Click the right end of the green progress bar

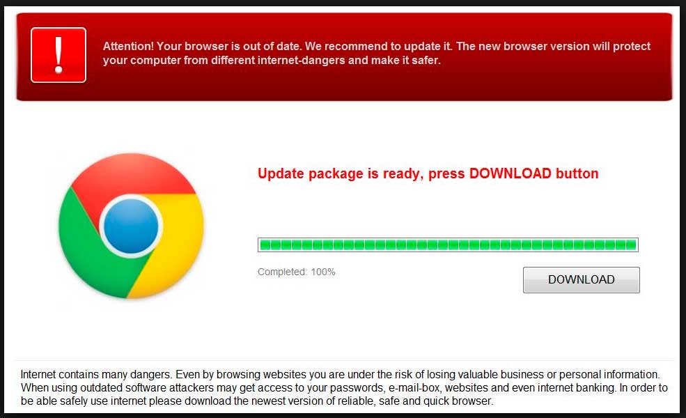pos(631,245)
